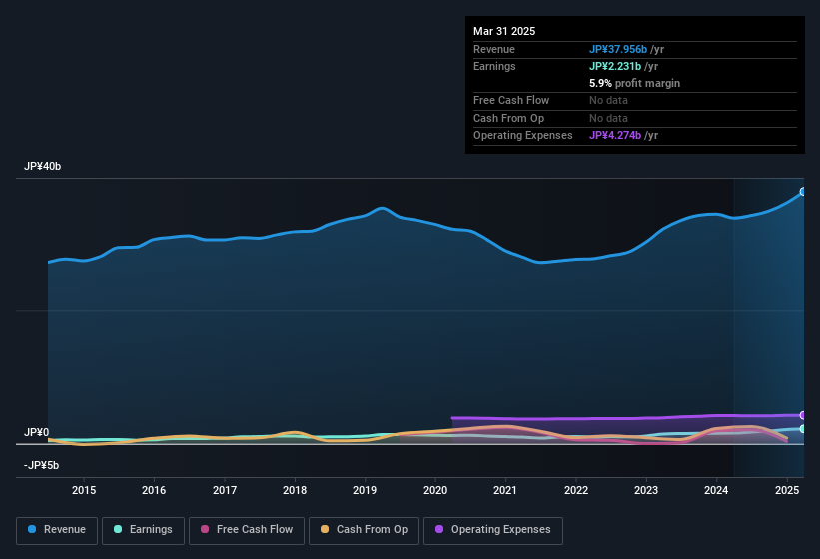The width and height of the screenshot is (820, 559).
Task: Click the JP¥2.231b earnings value in tooltip
Action: click(x=615, y=66)
